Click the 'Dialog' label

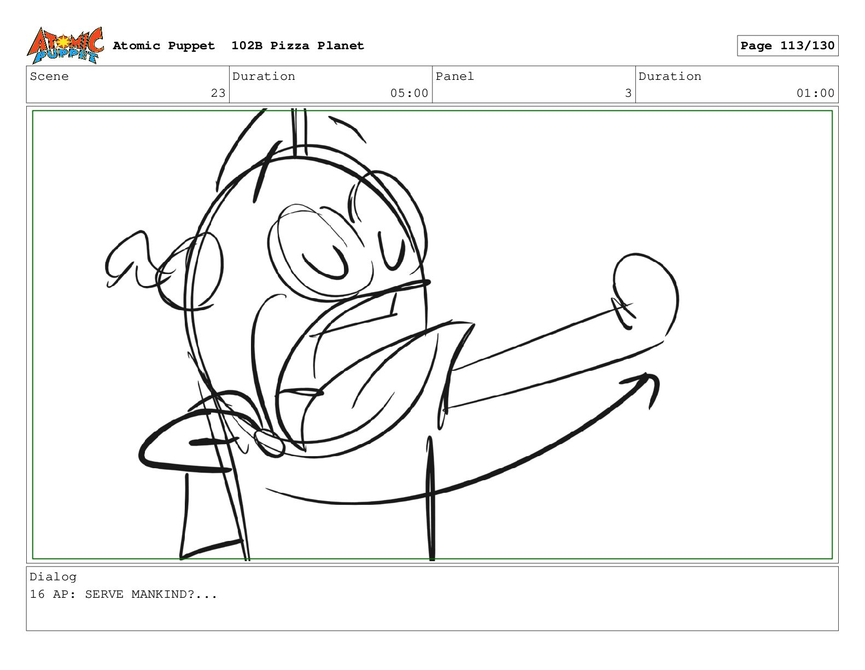53,576
